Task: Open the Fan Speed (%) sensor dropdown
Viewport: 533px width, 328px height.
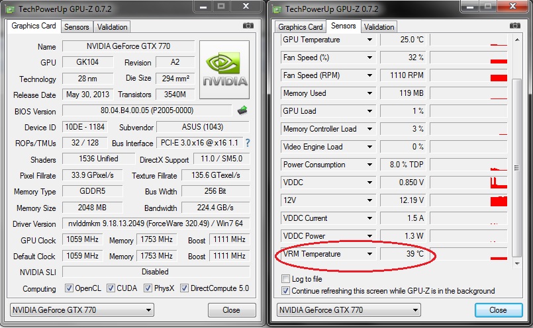Action: pos(369,58)
